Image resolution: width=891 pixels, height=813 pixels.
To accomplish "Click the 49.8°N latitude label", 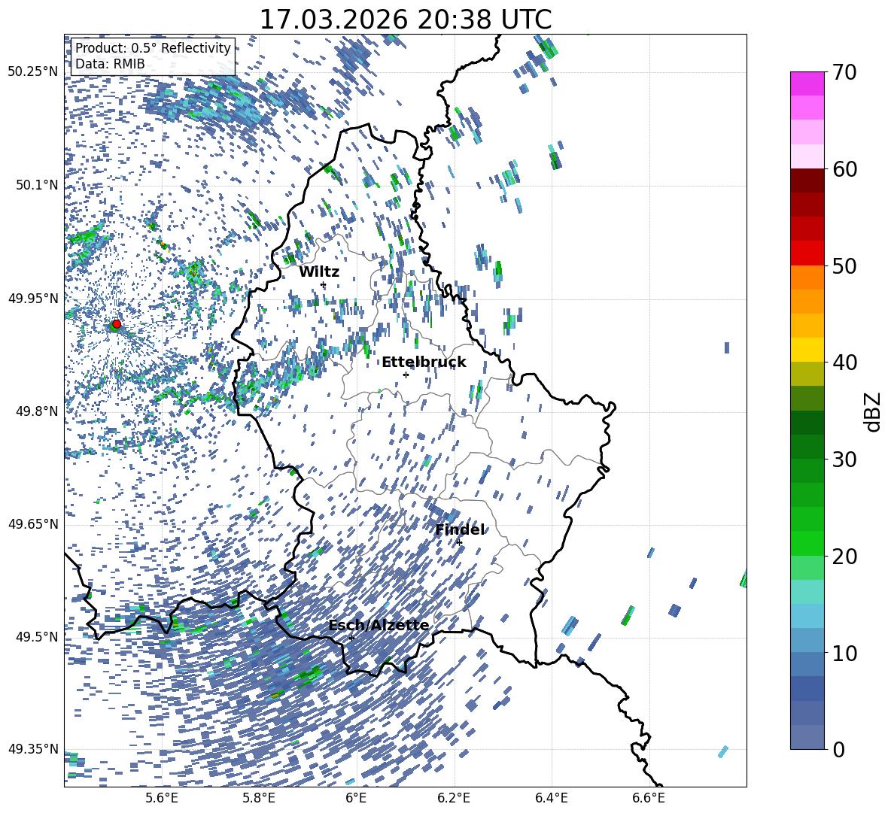I will (37, 411).
